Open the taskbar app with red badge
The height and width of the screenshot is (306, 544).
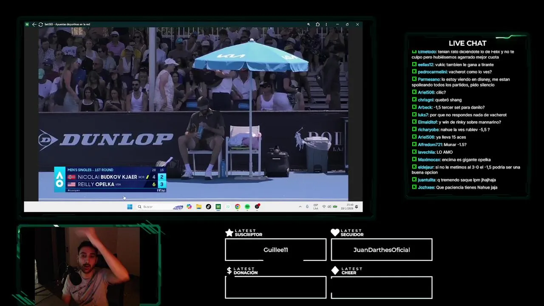pyautogui.click(x=257, y=207)
